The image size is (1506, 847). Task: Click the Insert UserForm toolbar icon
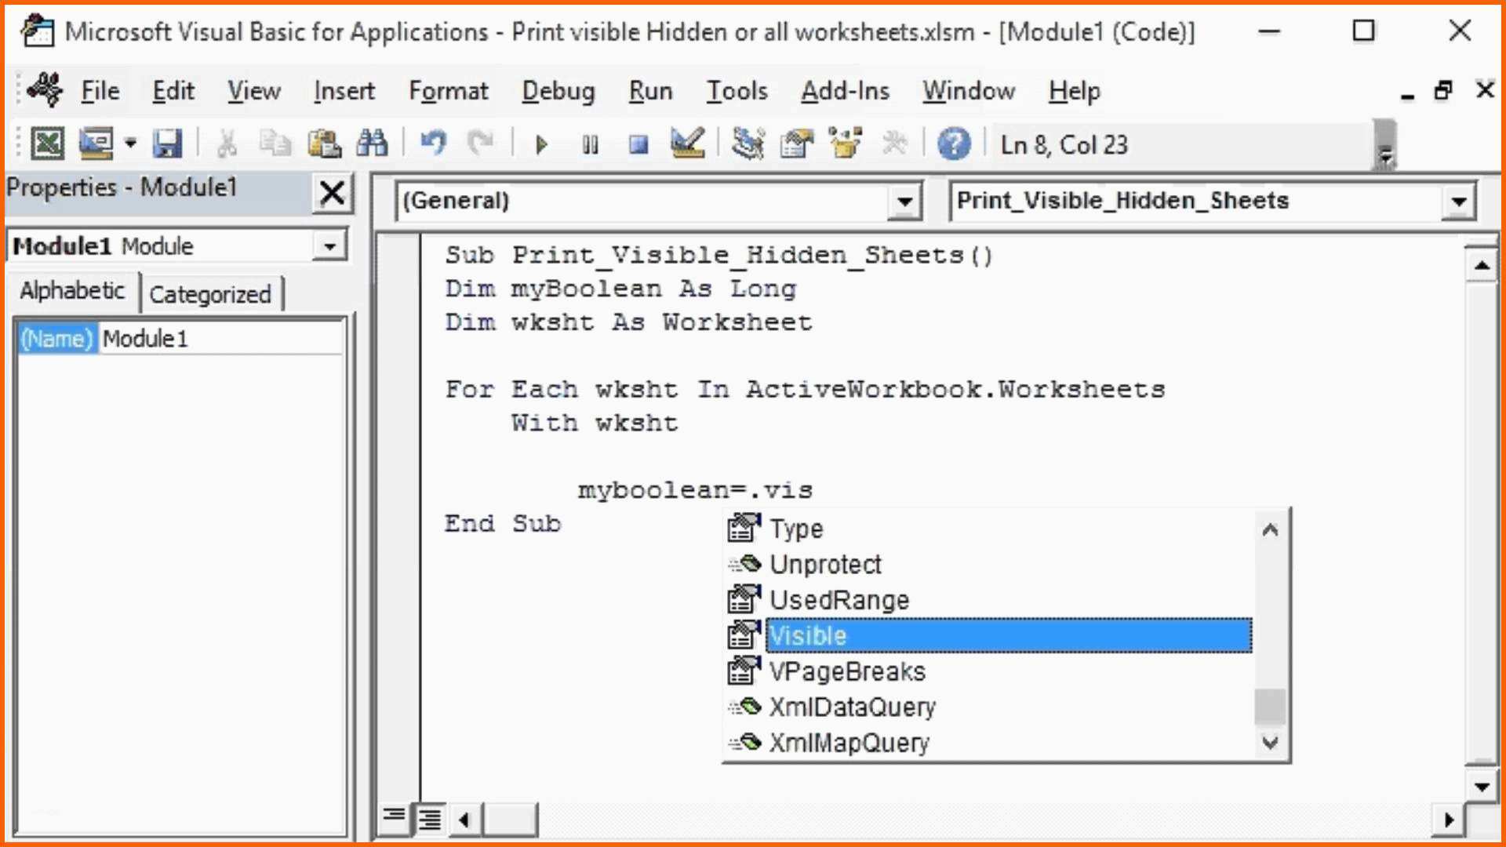pos(96,144)
